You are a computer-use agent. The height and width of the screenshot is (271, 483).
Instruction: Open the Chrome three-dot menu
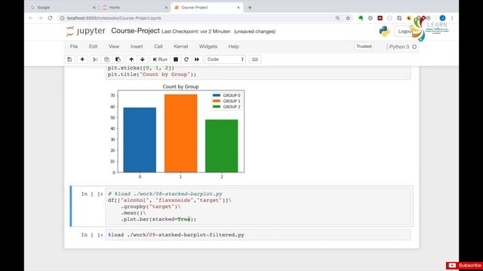[452, 18]
